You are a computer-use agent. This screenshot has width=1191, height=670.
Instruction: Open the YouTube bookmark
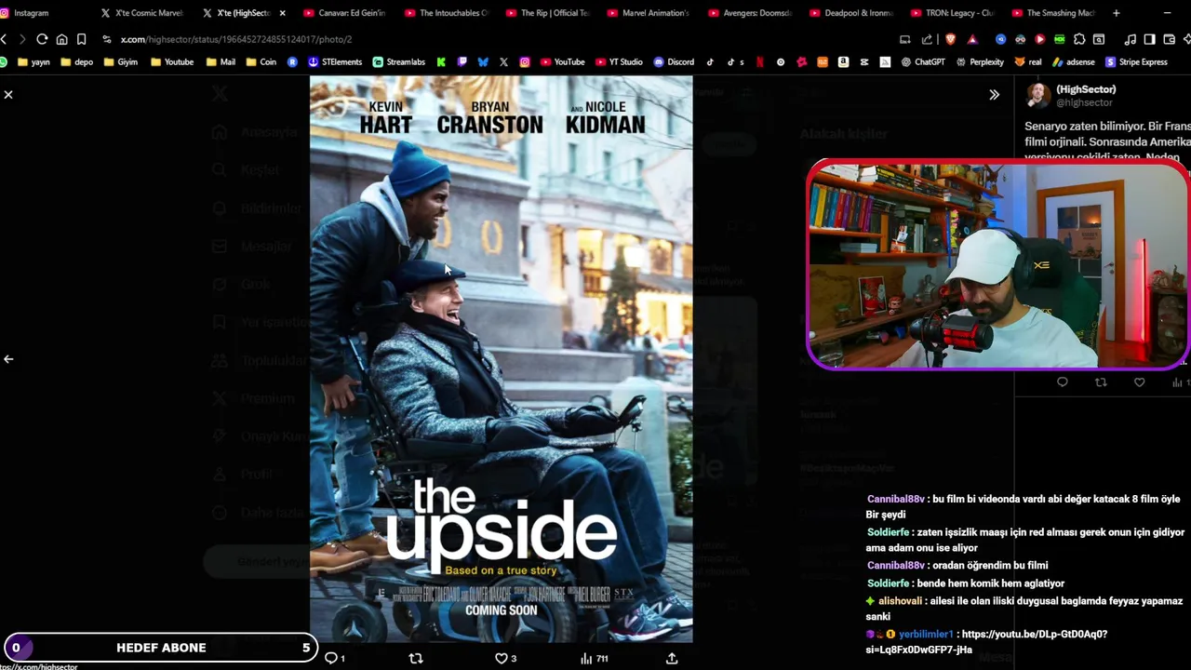562,62
